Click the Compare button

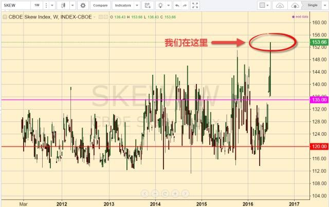pos(99,6)
